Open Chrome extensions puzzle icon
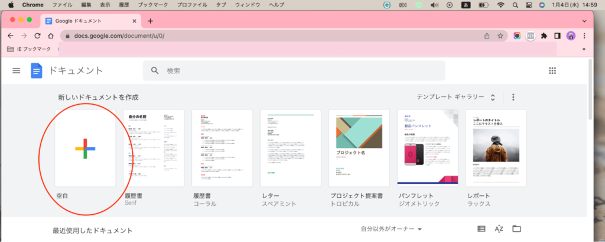The width and height of the screenshot is (605, 242). (x=544, y=36)
